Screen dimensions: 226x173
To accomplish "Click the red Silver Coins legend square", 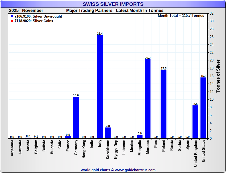I will 12,21.
